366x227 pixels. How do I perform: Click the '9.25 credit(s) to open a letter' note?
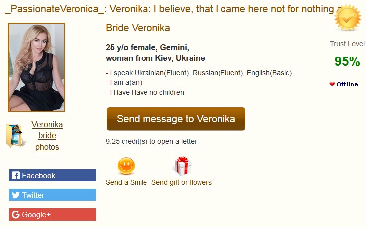151,141
